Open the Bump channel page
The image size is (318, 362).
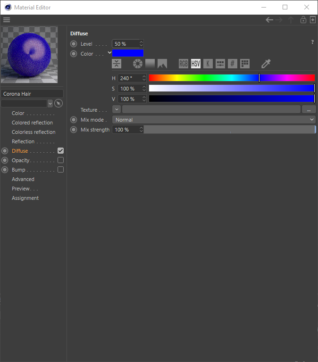point(18,170)
